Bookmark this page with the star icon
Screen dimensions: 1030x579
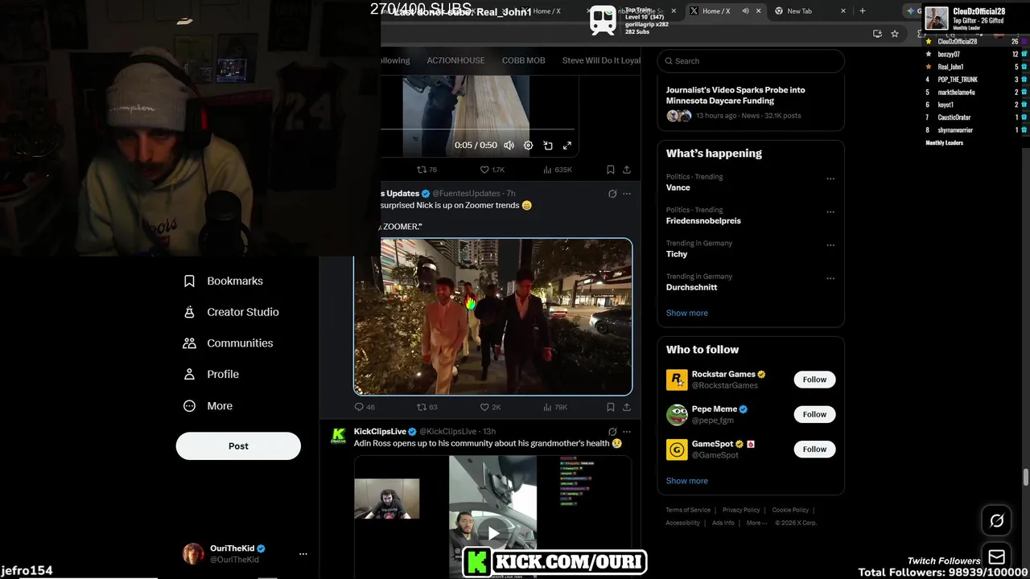895,34
